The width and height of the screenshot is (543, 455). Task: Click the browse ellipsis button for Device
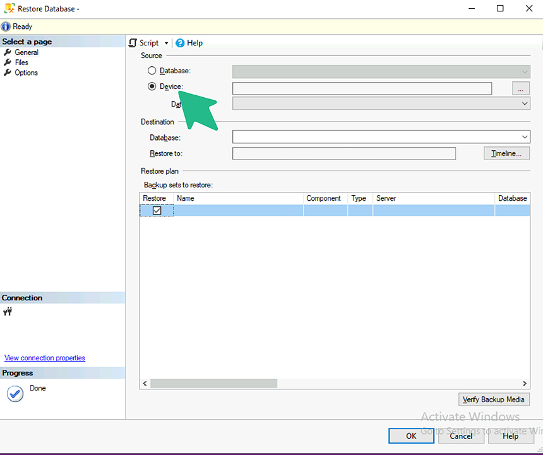[520, 89]
